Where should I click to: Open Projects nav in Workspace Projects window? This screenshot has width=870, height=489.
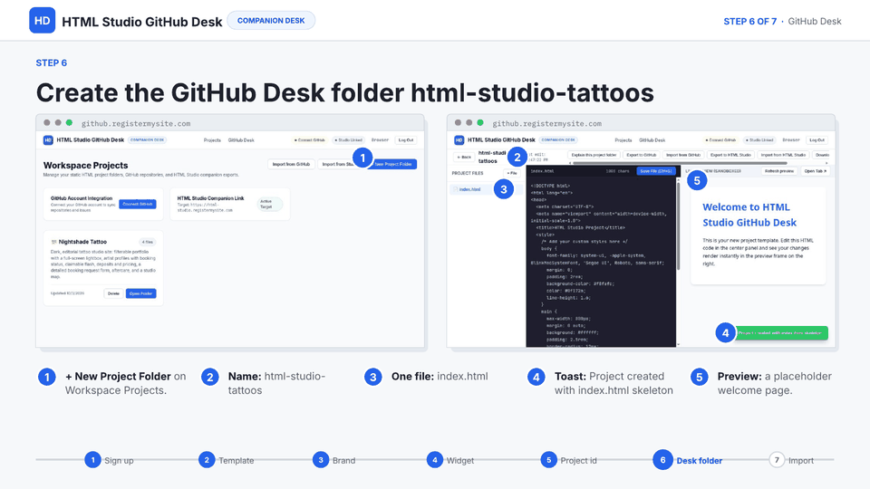(x=212, y=140)
